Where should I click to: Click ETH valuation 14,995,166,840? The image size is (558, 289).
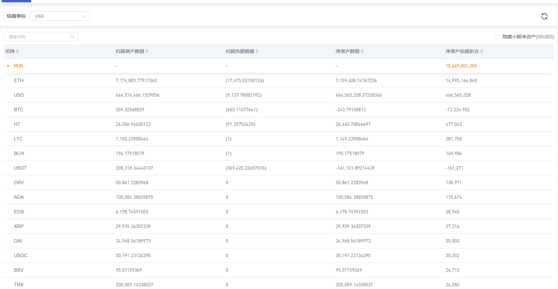(x=461, y=80)
